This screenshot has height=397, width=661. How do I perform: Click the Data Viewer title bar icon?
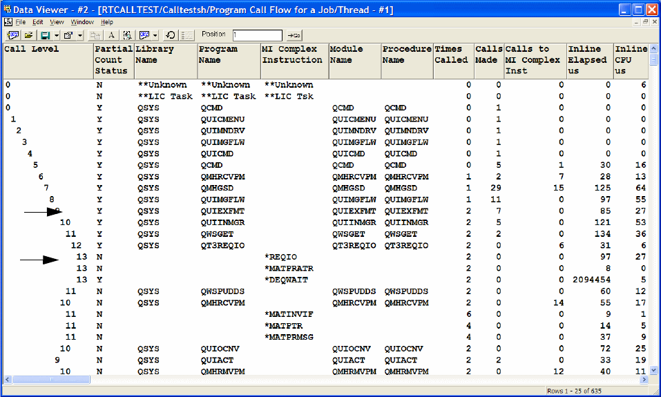[x=7, y=9]
